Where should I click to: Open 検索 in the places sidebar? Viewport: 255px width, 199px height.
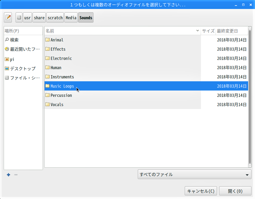coord(23,40)
